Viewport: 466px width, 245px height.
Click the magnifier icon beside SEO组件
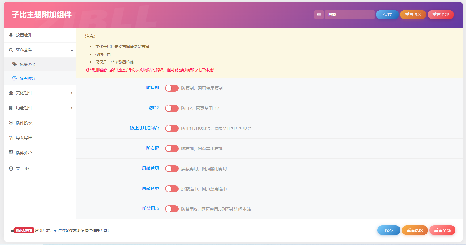[x=11, y=50]
